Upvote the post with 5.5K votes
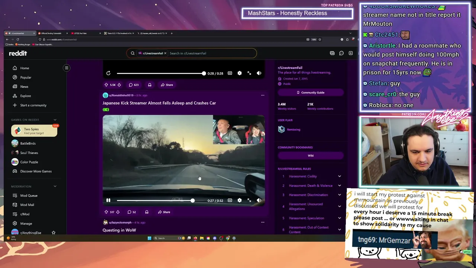The image size is (476, 268). point(106,85)
